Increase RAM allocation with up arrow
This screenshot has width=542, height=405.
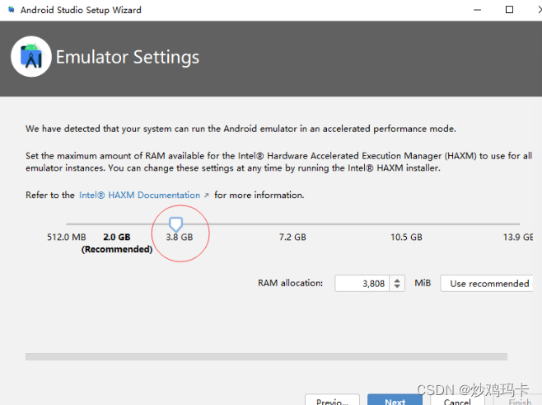(x=397, y=280)
